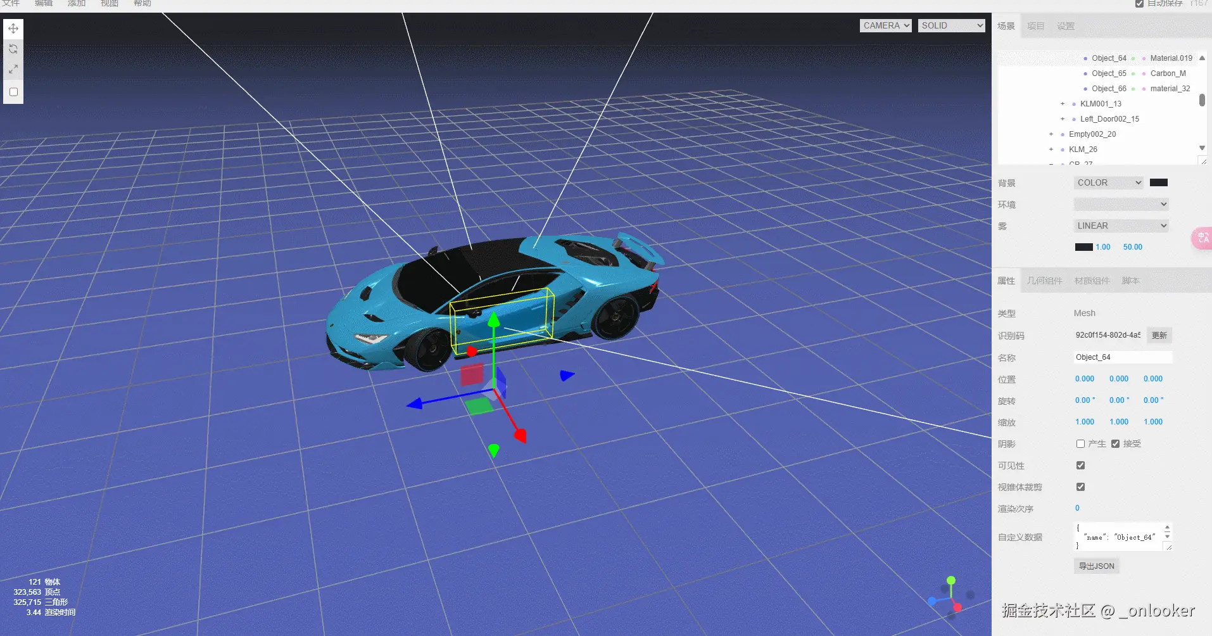Click the red X-axis arrow of transform gizmo
This screenshot has width=1212, height=636.
(521, 435)
